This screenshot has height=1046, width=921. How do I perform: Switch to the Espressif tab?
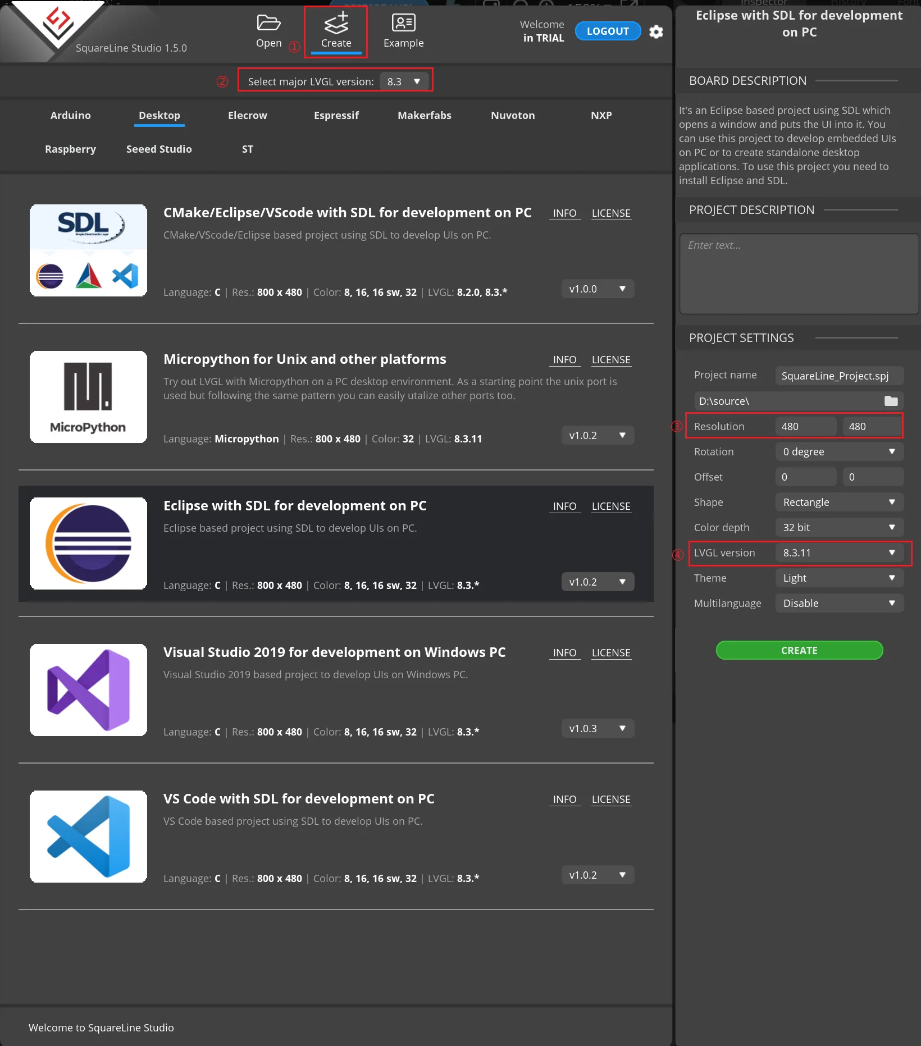tap(336, 116)
